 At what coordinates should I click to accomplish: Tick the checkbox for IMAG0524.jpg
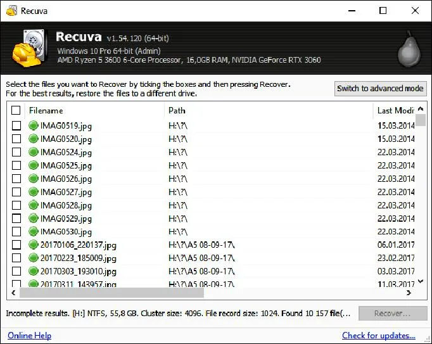coord(16,152)
